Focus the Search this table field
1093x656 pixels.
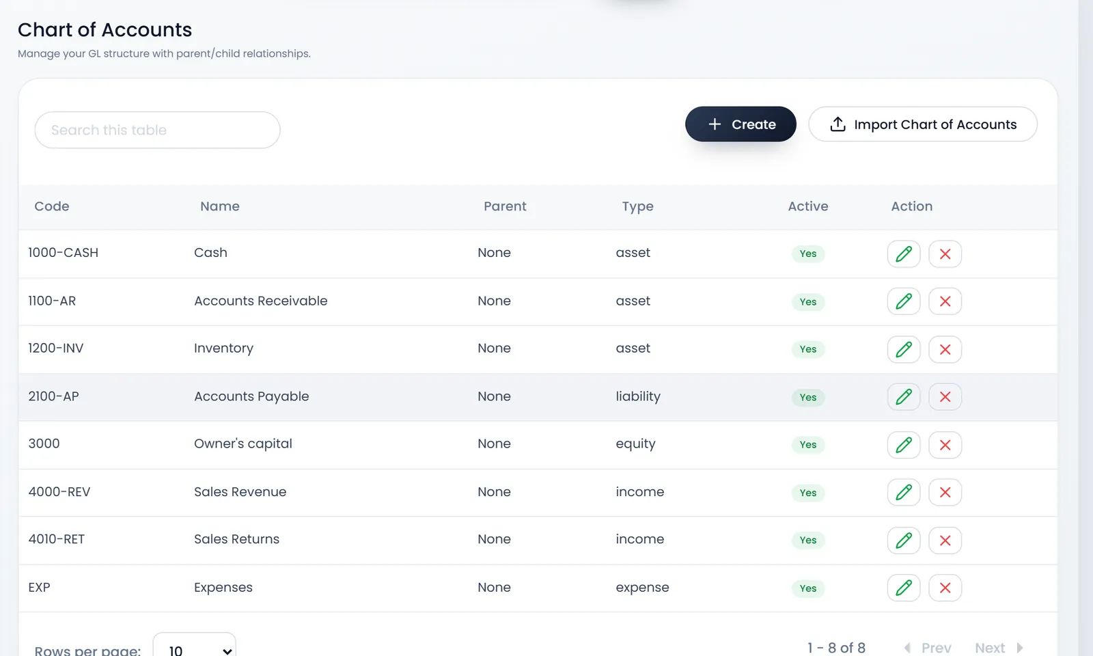click(157, 130)
